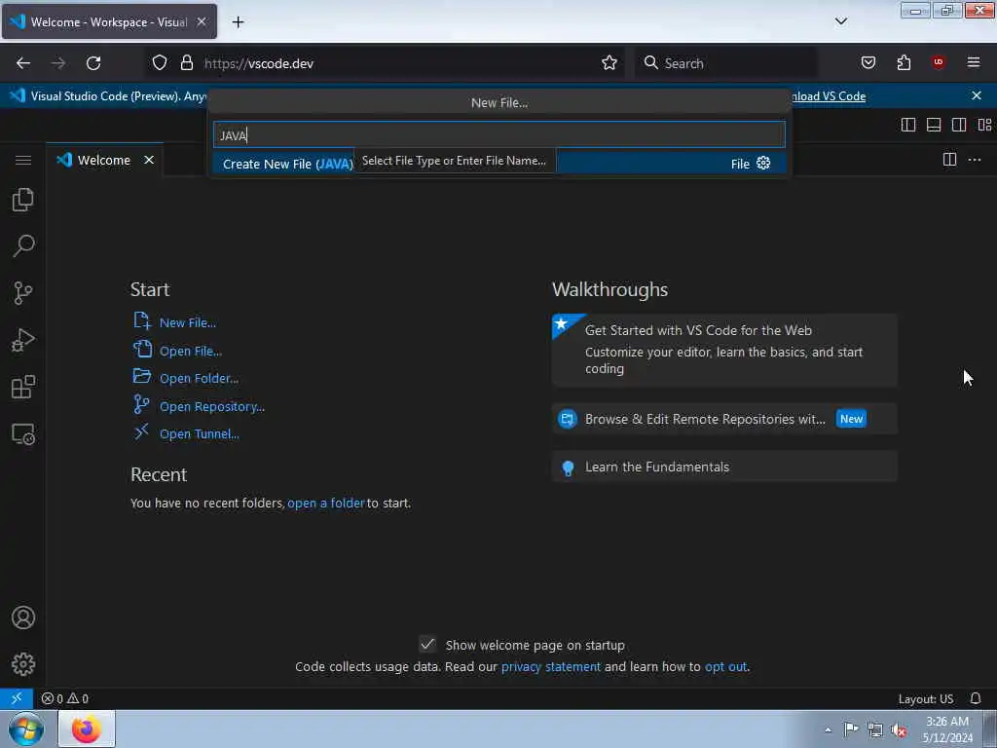Open uBlock Origin extension icon
The image size is (997, 748).
point(939,62)
